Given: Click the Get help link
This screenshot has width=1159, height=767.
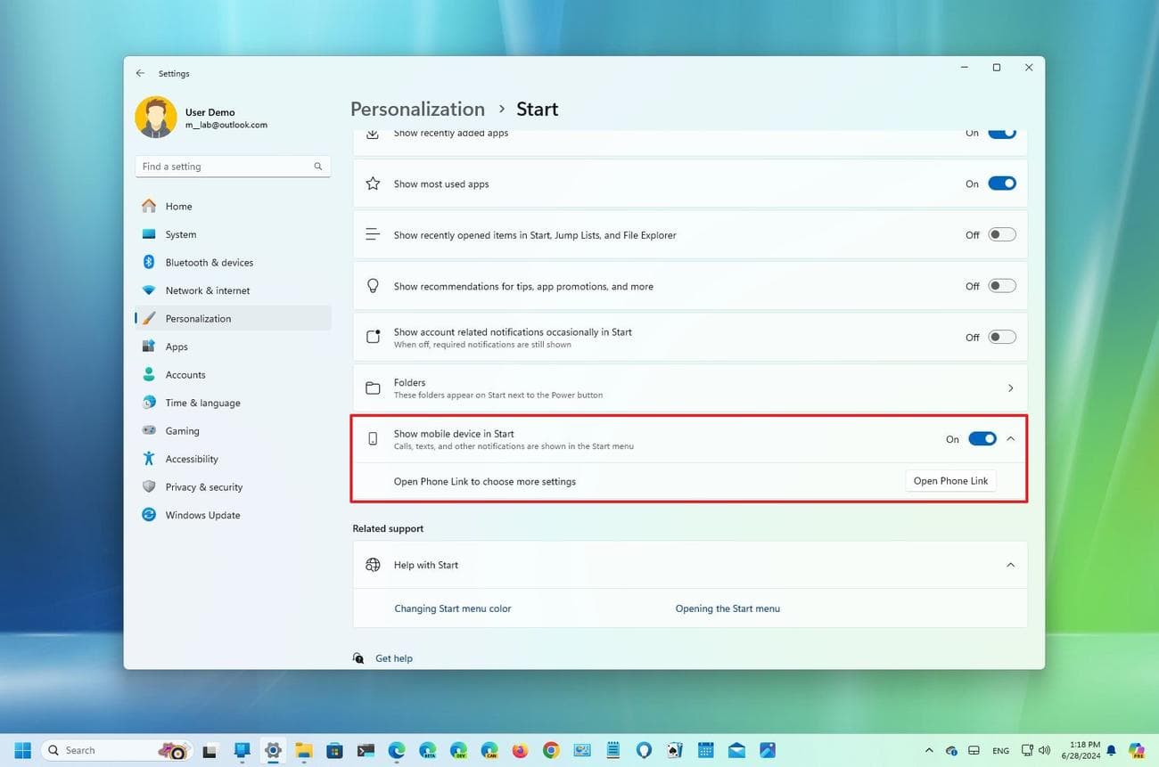Looking at the screenshot, I should pyautogui.click(x=393, y=658).
